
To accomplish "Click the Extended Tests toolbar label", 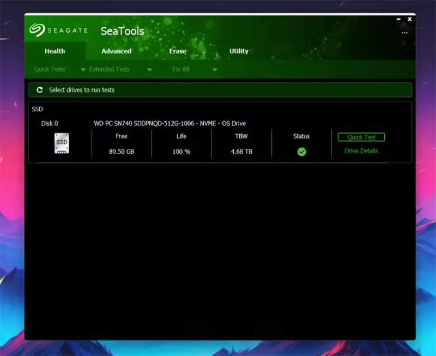I will coord(110,70).
